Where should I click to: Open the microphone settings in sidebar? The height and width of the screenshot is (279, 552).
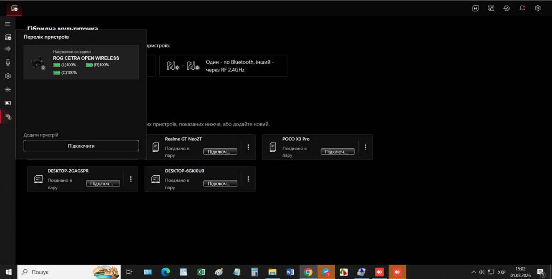tap(7, 62)
